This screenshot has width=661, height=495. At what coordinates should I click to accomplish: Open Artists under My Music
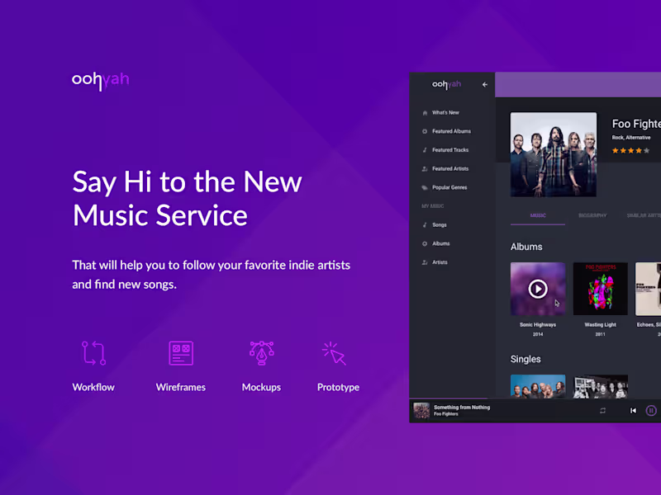tap(440, 262)
